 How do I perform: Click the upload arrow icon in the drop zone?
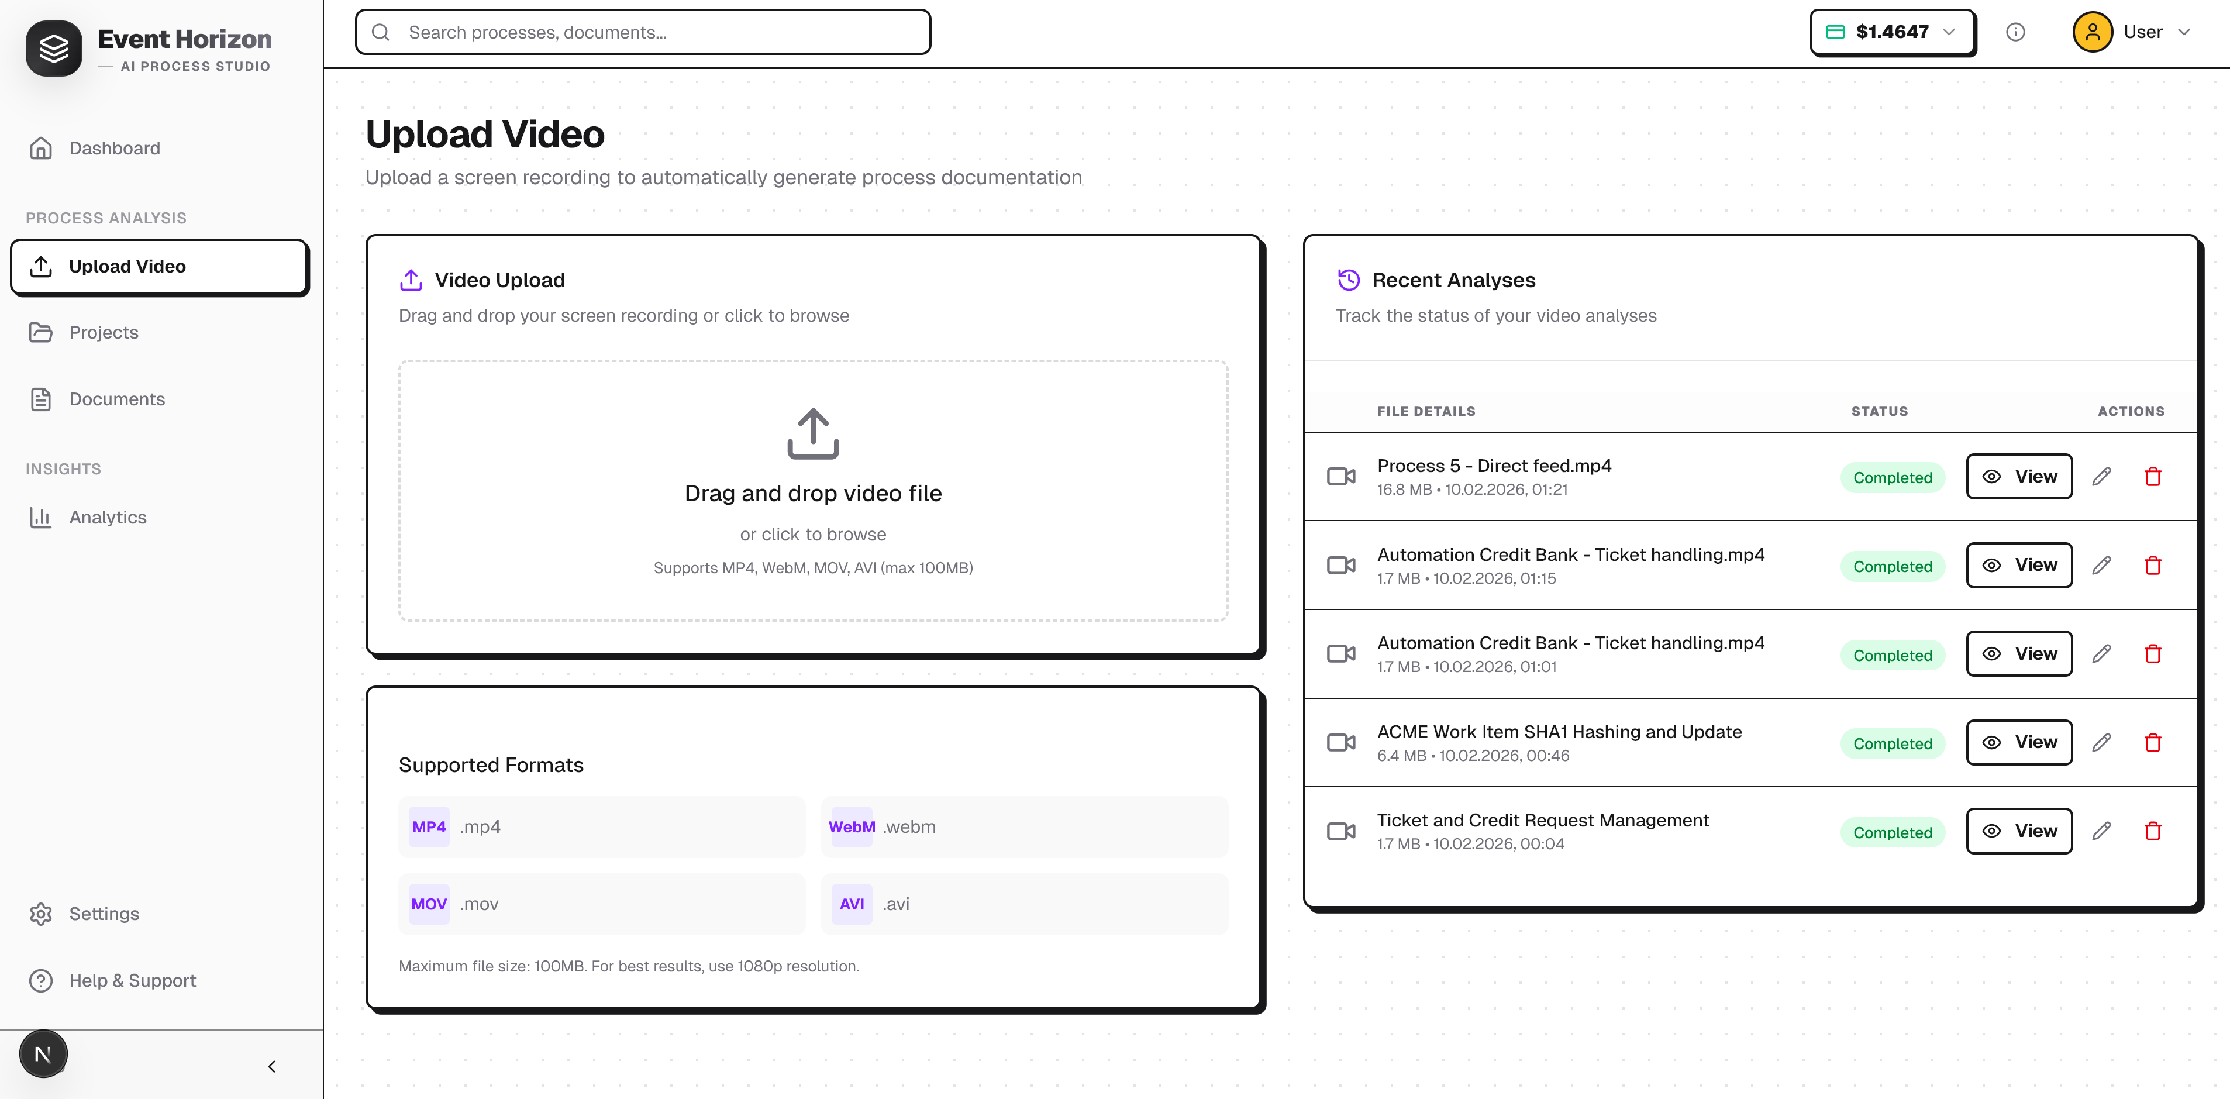pos(812,433)
